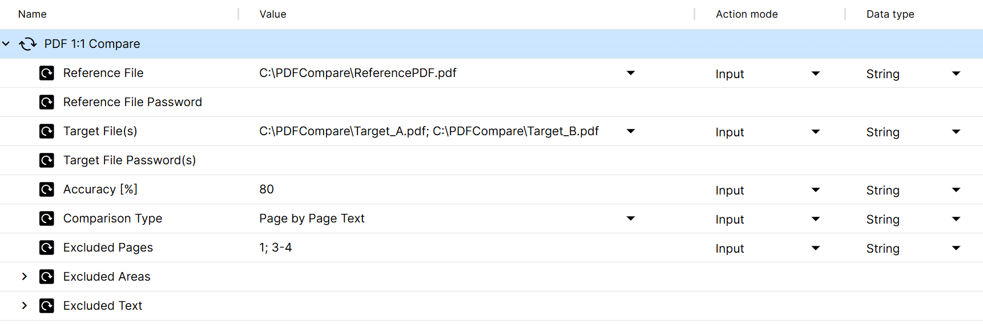Click the Name column header
This screenshot has width=983, height=324.
click(x=33, y=14)
